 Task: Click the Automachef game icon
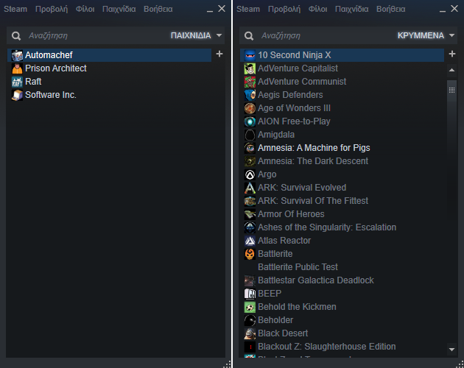(x=17, y=55)
